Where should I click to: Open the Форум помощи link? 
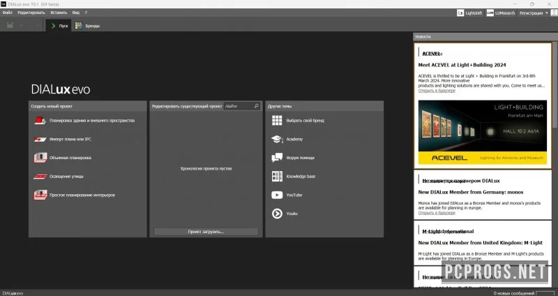(x=300, y=158)
